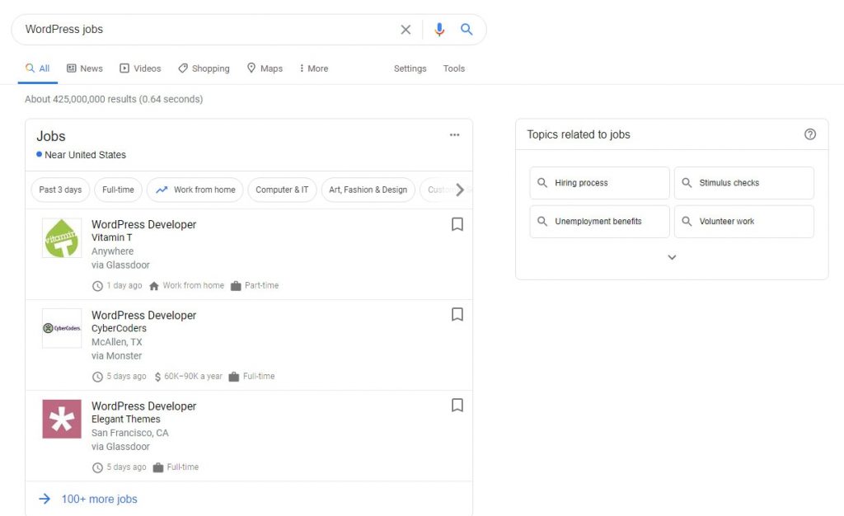
Task: Bookmark the CyberCoders job listing
Action: click(x=457, y=314)
